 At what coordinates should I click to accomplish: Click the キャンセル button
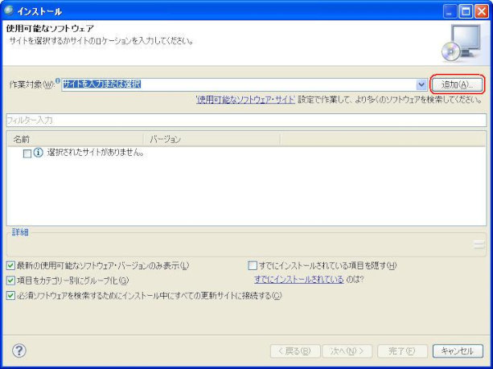tap(458, 351)
